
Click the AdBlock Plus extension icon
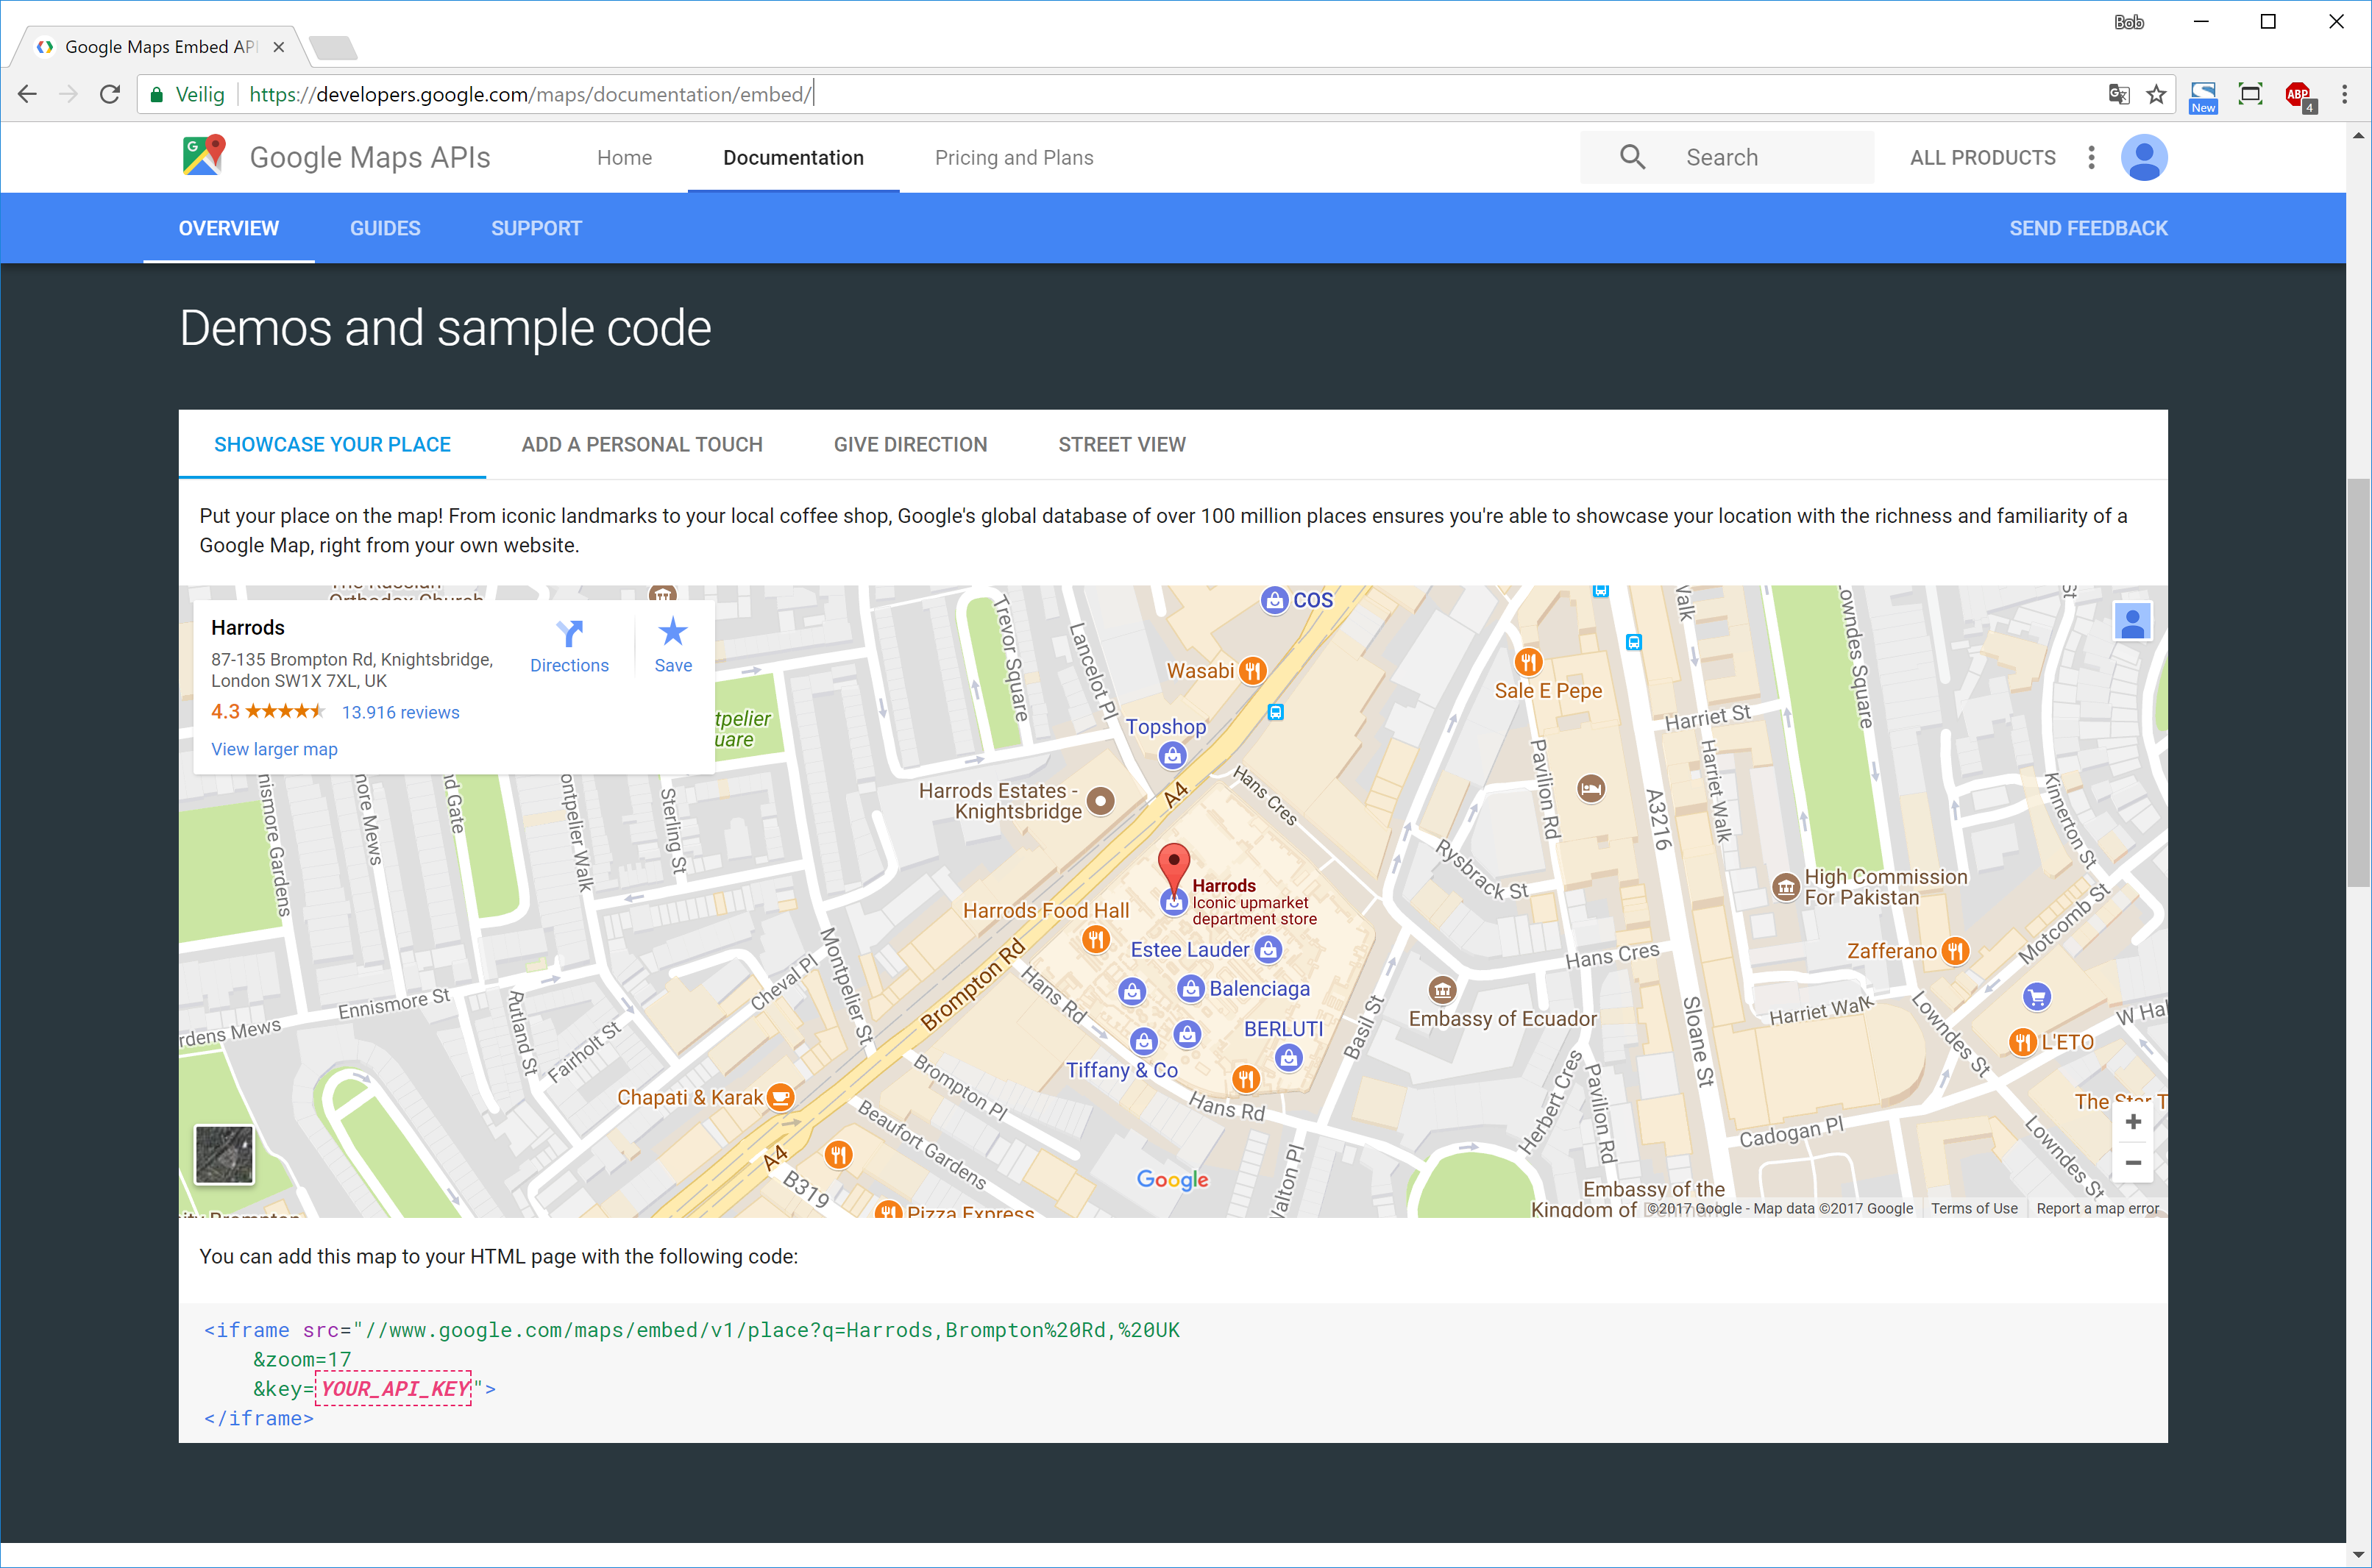pos(2298,95)
